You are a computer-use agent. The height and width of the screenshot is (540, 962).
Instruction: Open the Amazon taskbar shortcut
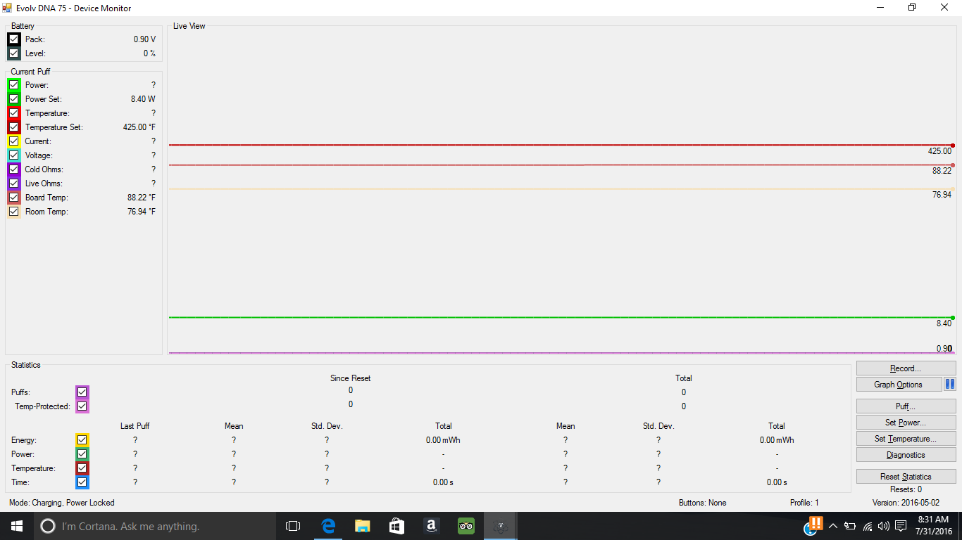pos(431,526)
